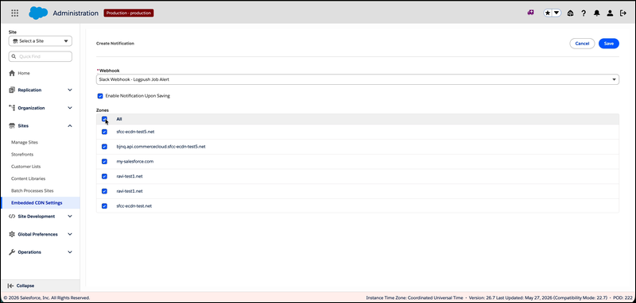Uncheck bjnq.api.commercecloud.sfcc-ecdn-test5.net zone checkbox

104,147
